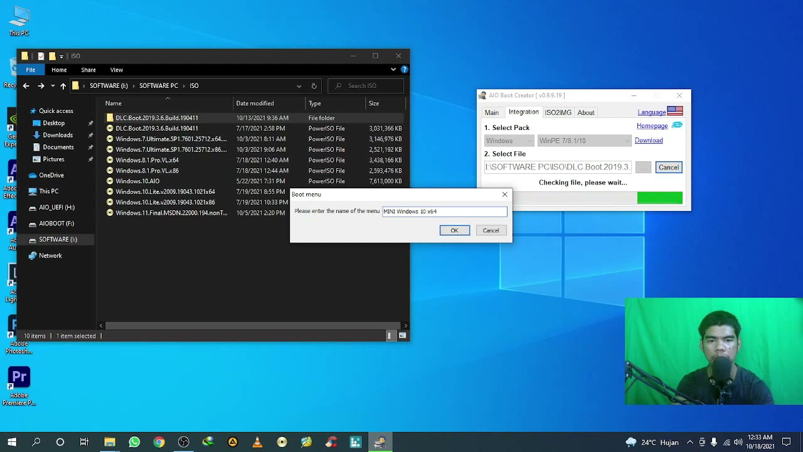
Task: Open the File menu in Explorer
Action: click(x=30, y=70)
